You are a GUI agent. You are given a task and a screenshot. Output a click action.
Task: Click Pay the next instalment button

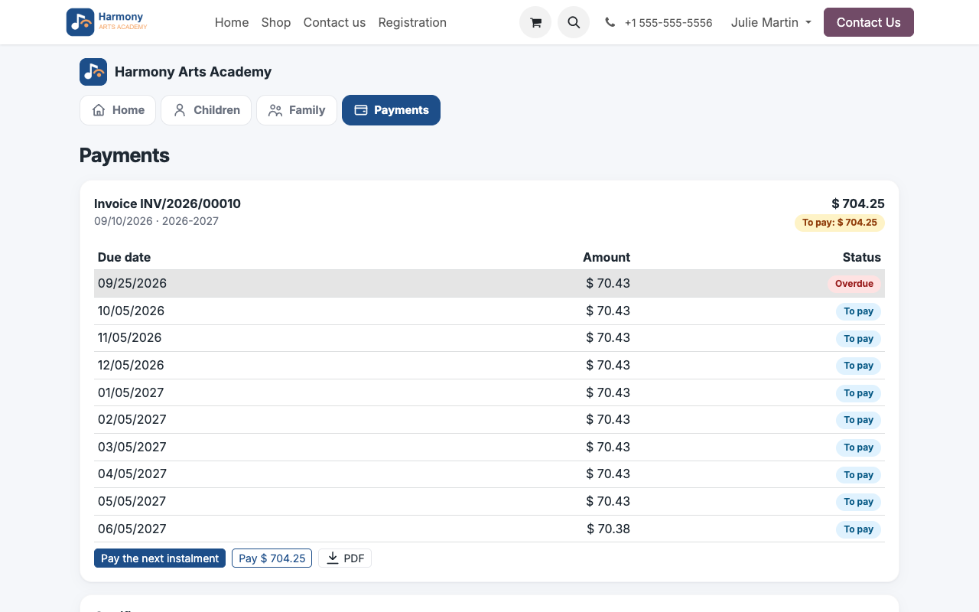tap(160, 558)
